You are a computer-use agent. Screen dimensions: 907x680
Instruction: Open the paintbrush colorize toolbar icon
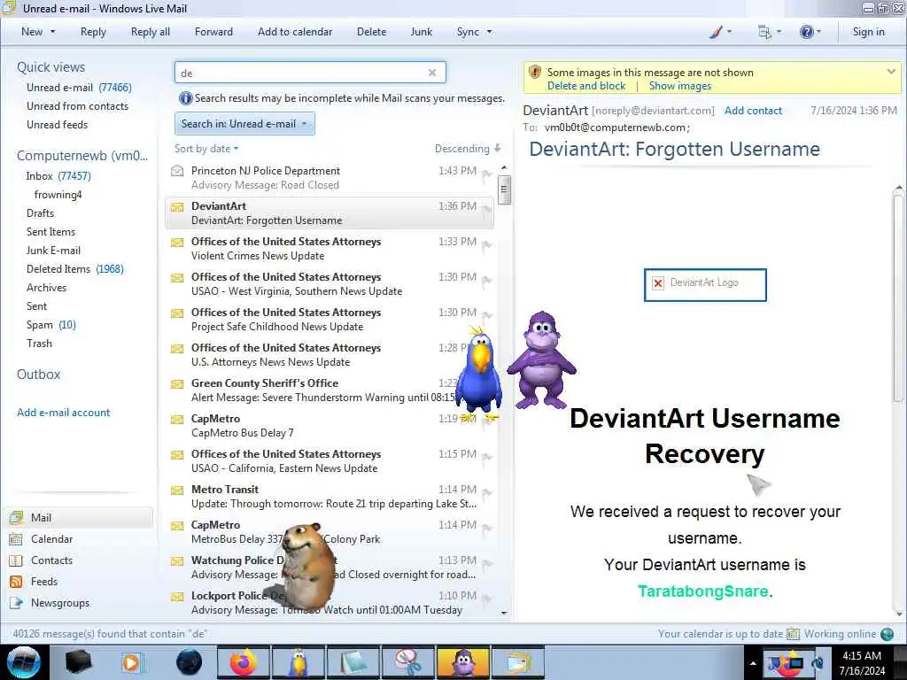pyautogui.click(x=716, y=32)
